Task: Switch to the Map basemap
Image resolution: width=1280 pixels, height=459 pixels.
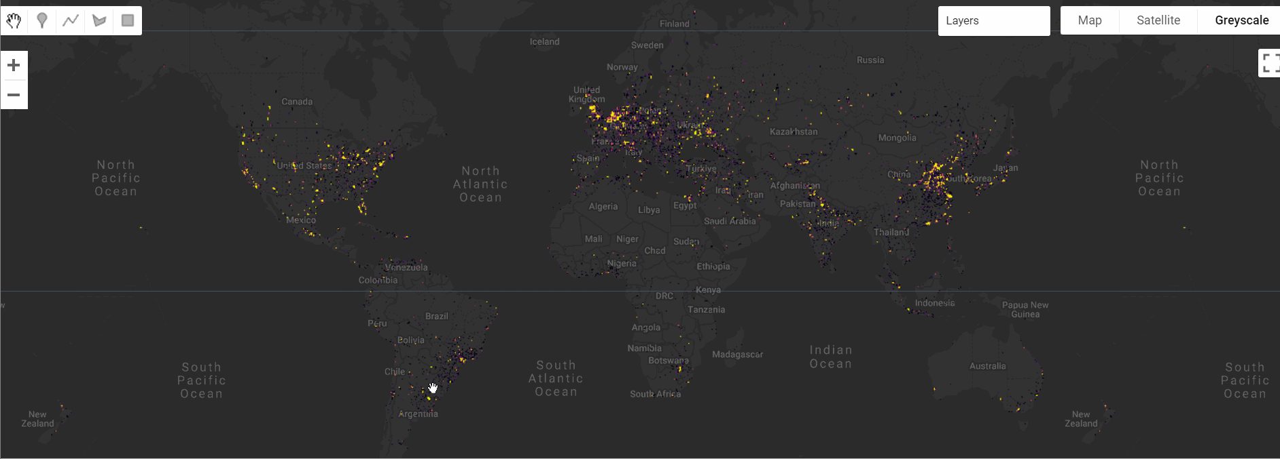Action: pos(1089,20)
